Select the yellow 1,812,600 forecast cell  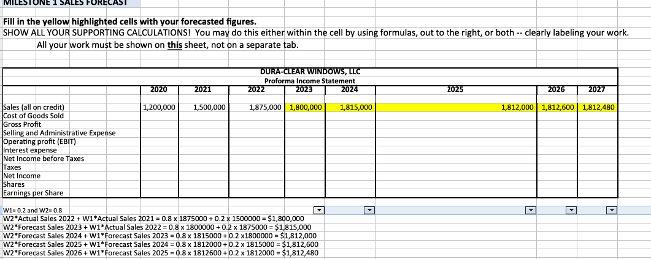tap(557, 107)
